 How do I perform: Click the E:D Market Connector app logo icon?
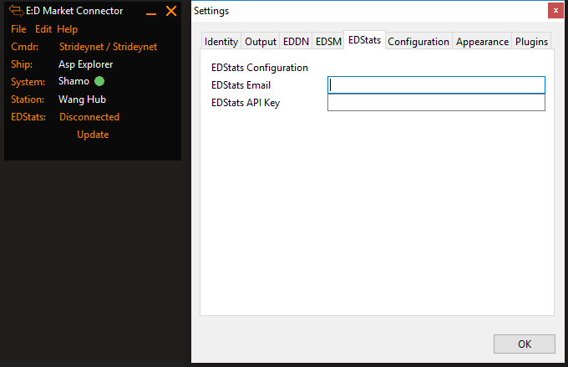pyautogui.click(x=17, y=11)
